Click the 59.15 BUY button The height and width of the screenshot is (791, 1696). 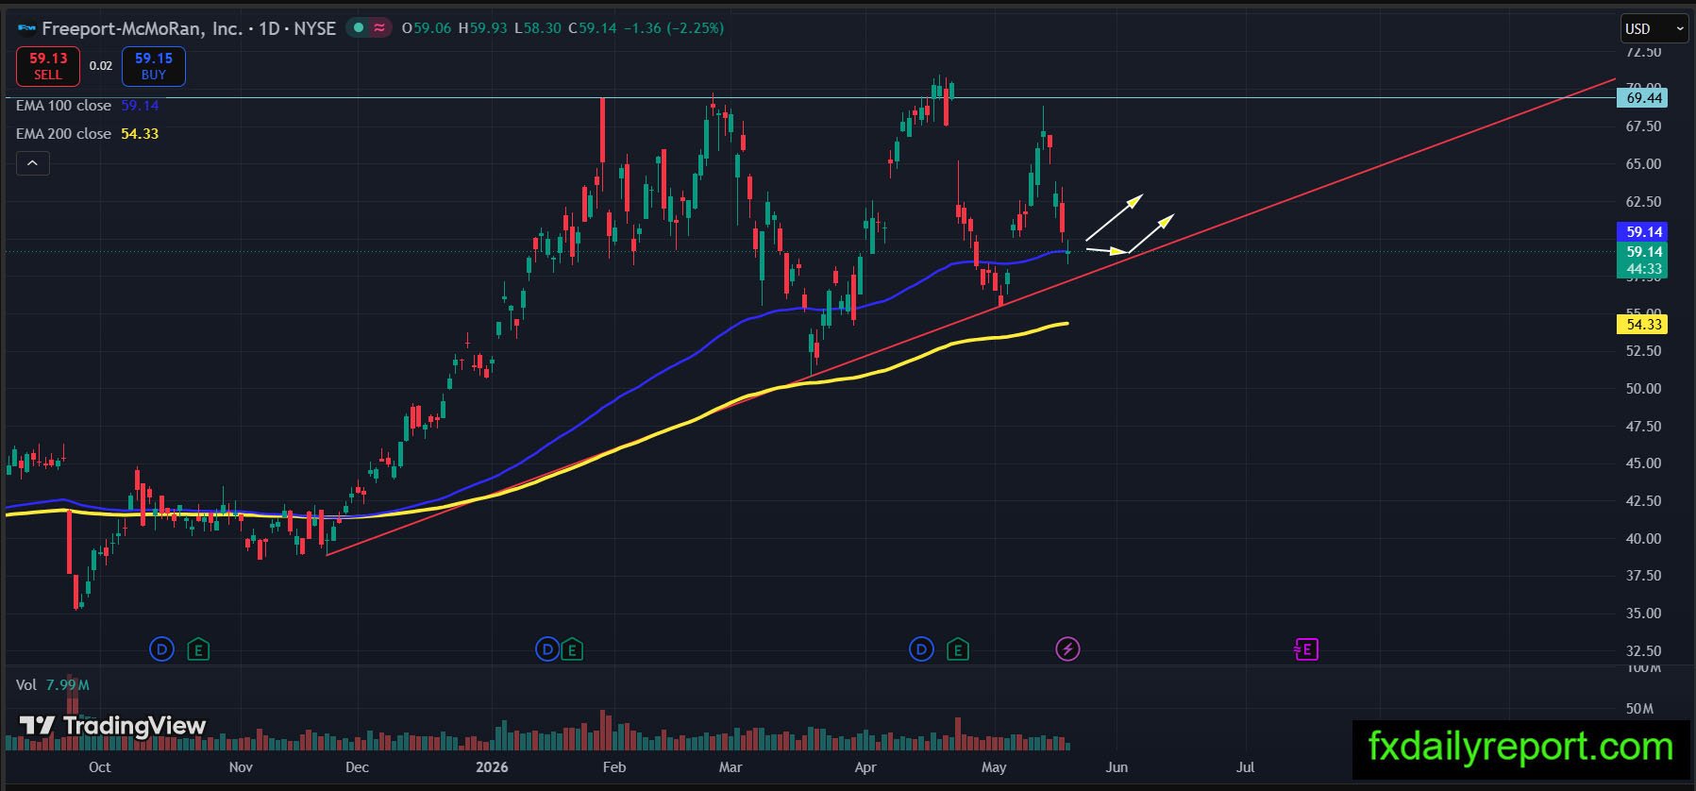click(154, 66)
